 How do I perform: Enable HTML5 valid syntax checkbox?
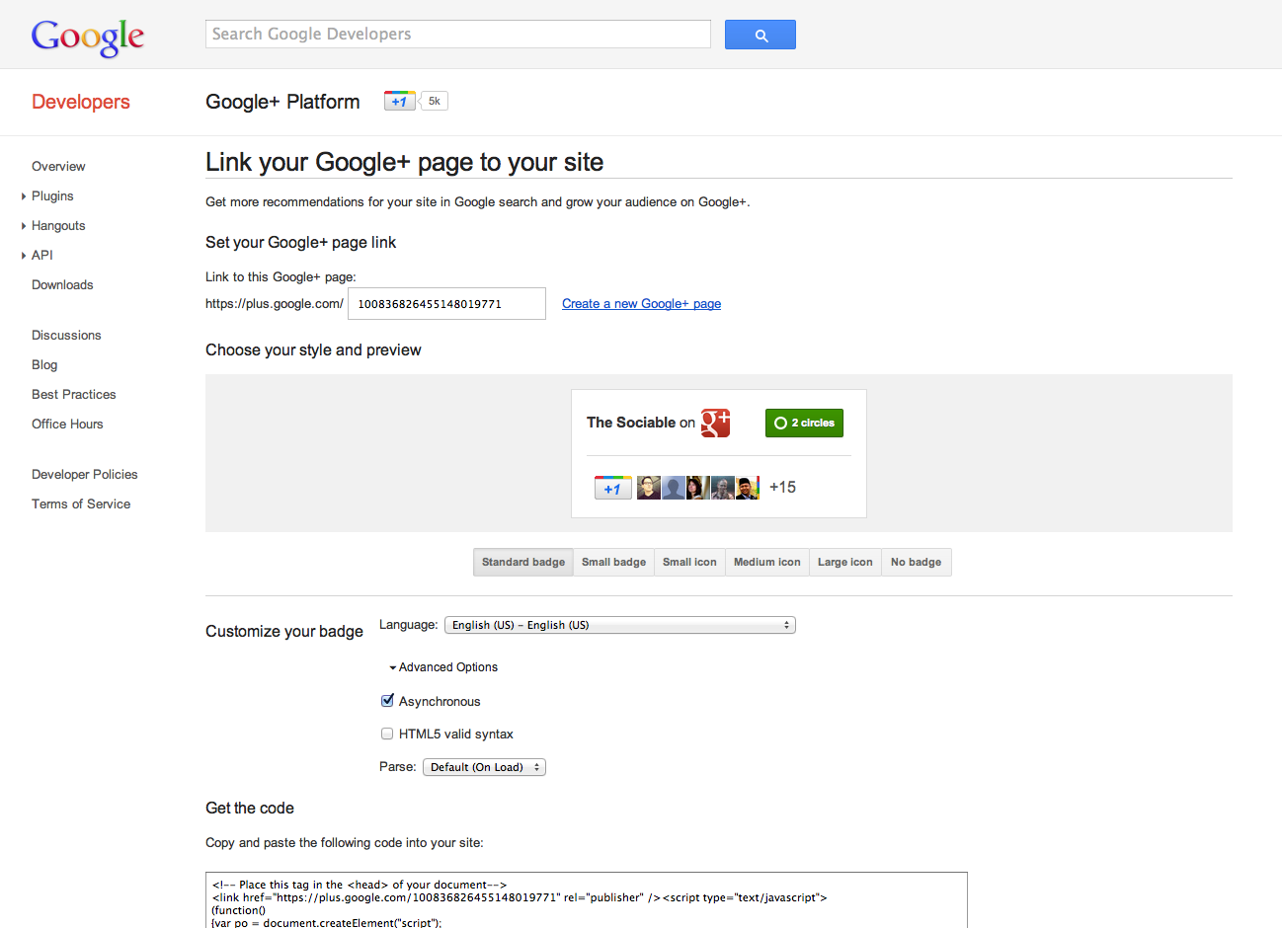(x=387, y=734)
